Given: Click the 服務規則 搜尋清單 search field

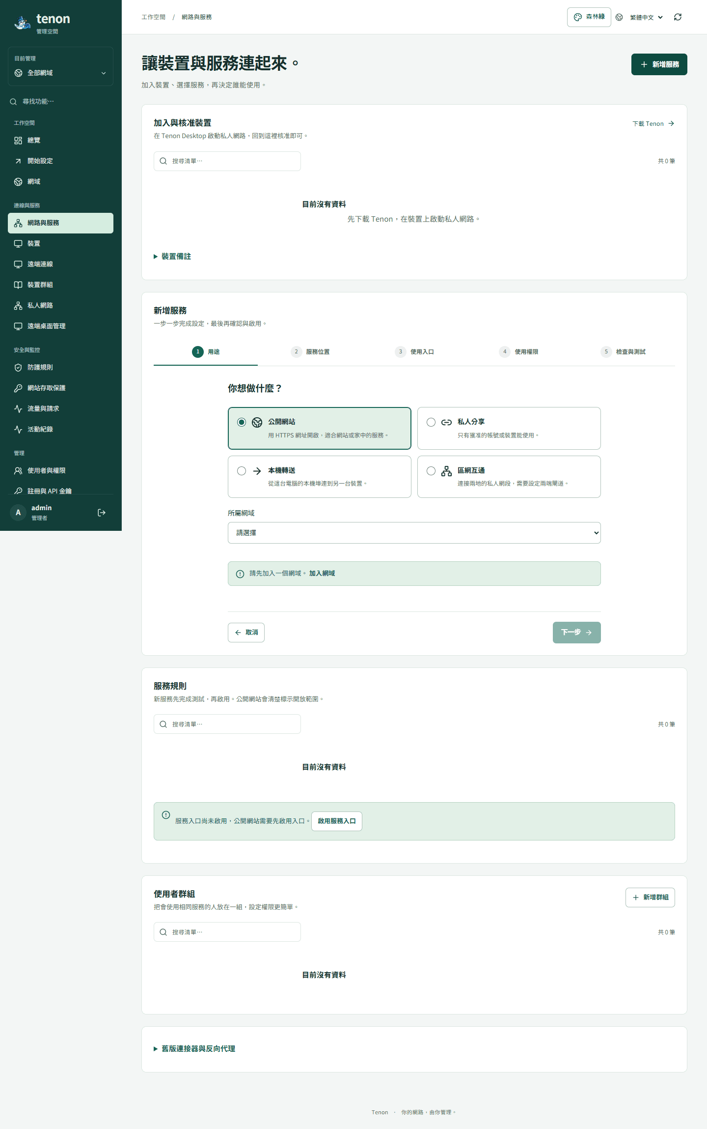Looking at the screenshot, I should pyautogui.click(x=227, y=724).
